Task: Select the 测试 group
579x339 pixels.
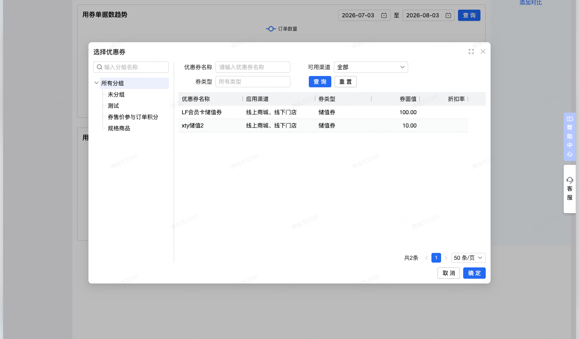Action: pos(113,106)
